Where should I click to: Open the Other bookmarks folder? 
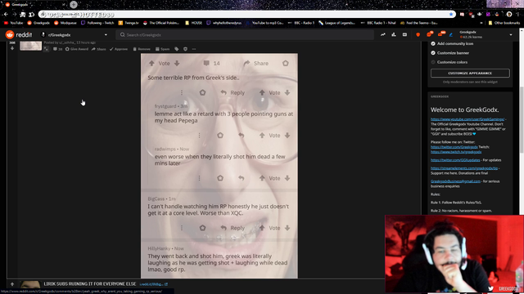[504, 23]
